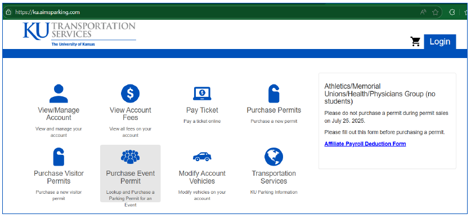
Task: Open the Affiliate Payroll Deduction Form link
Action: pyautogui.click(x=365, y=144)
